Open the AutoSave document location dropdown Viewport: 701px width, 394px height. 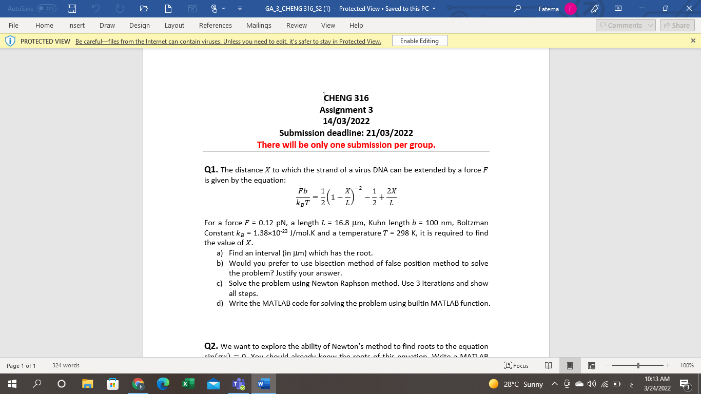click(433, 9)
